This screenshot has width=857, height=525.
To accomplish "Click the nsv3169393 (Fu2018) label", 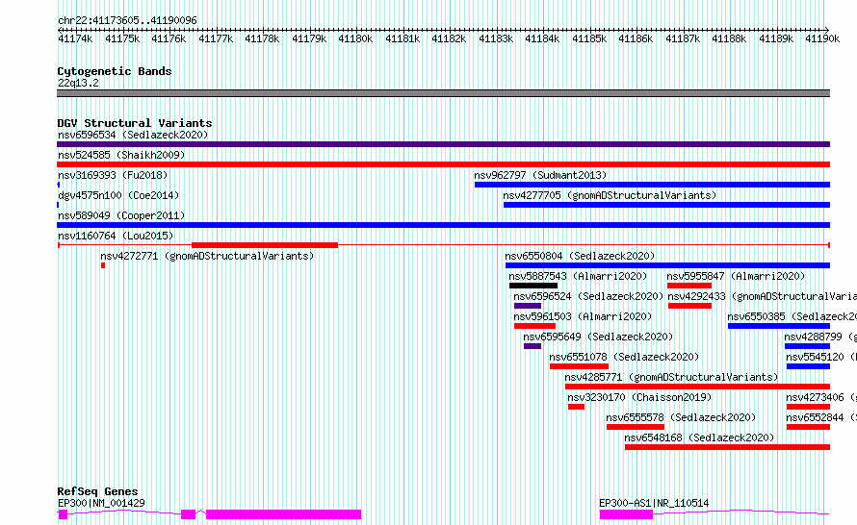I will click(x=113, y=175).
